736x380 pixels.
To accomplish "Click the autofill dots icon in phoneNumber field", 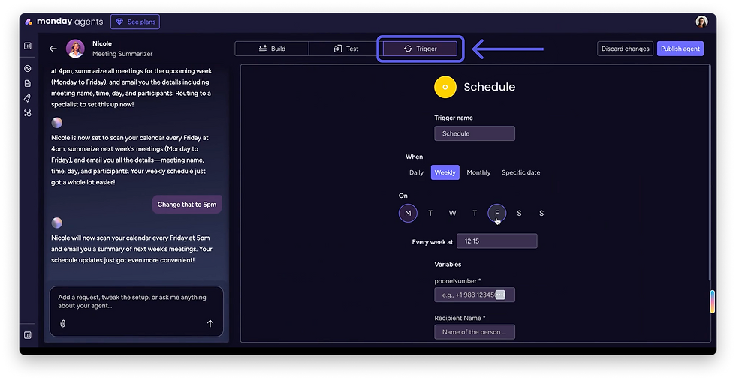I will point(500,295).
